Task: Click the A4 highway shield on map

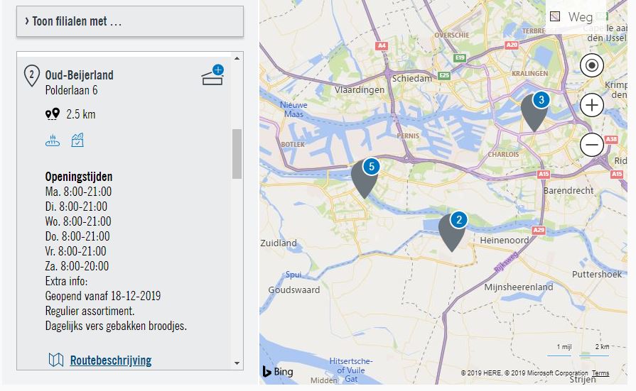Action: (x=382, y=46)
